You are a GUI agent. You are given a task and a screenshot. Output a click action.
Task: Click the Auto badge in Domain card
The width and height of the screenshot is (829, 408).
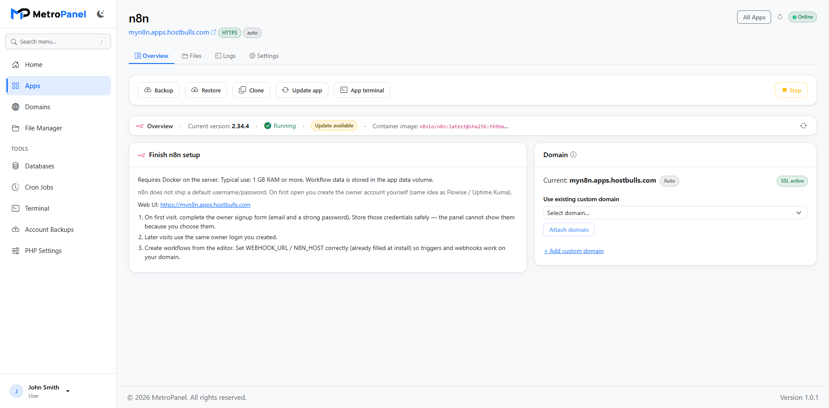pos(669,181)
